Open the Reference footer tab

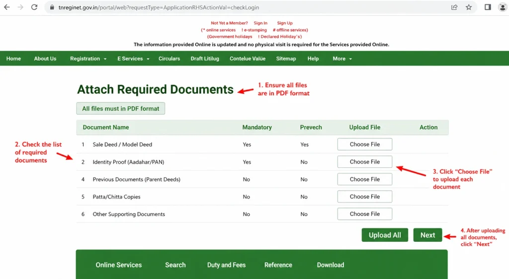[278, 265]
